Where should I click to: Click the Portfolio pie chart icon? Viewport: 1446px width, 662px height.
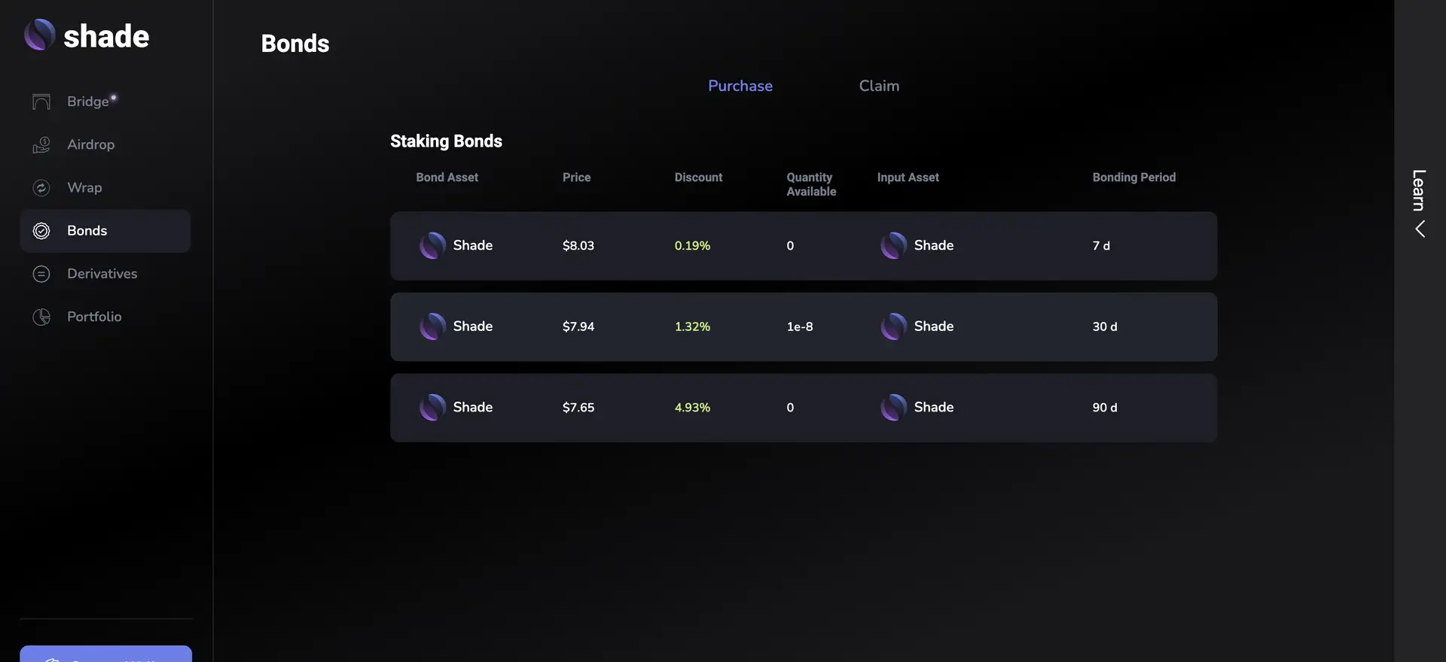pyautogui.click(x=41, y=317)
